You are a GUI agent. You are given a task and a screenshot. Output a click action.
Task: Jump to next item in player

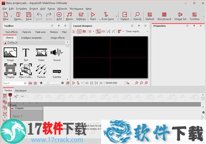pos(96,83)
